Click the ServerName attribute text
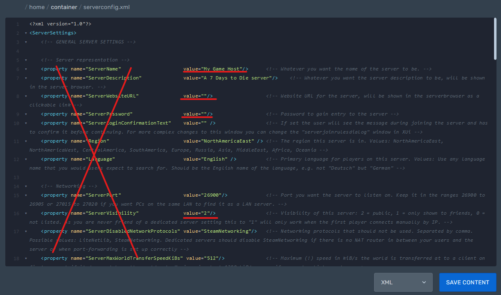 [103, 69]
